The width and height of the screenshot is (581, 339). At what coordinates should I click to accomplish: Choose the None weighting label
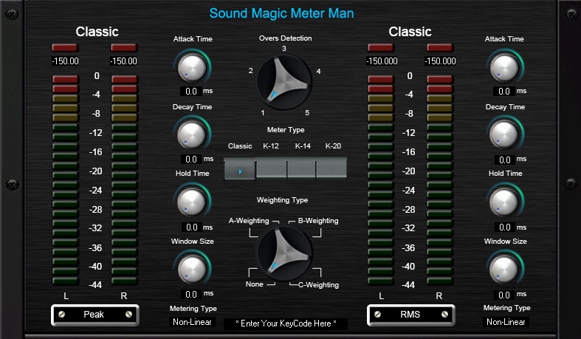(254, 284)
